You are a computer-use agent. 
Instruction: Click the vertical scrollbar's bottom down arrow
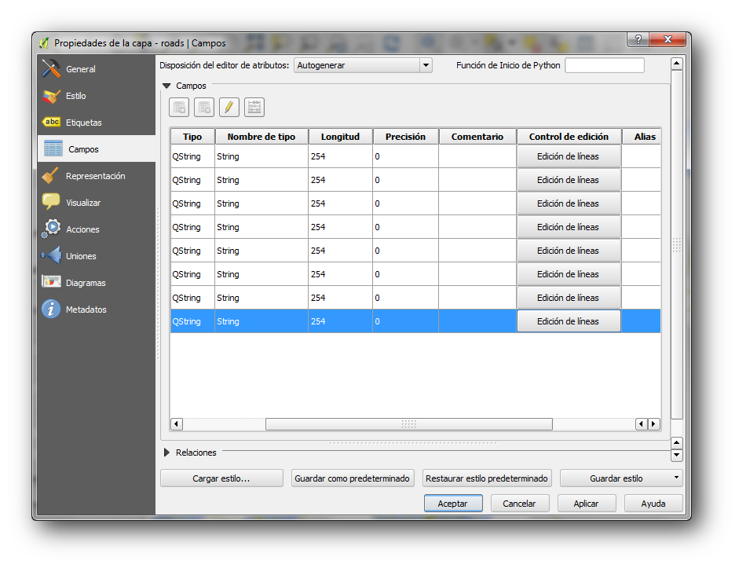677,456
